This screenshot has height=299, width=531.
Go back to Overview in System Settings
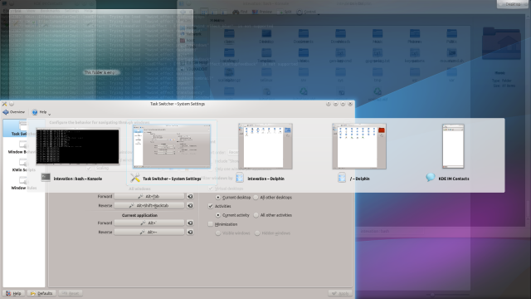(13, 112)
